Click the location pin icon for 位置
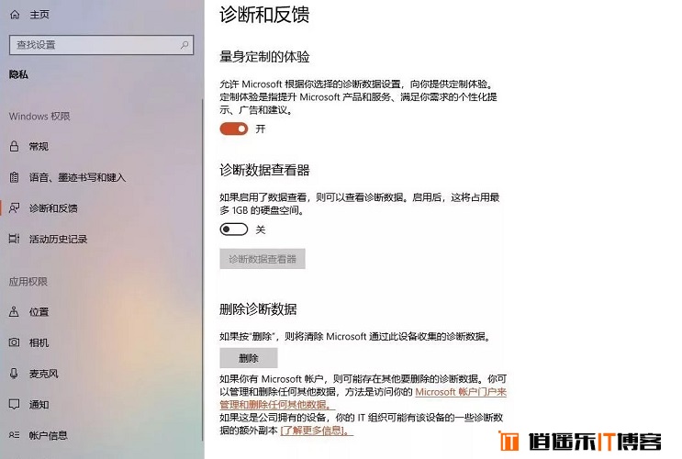The image size is (682, 459). click(15, 311)
